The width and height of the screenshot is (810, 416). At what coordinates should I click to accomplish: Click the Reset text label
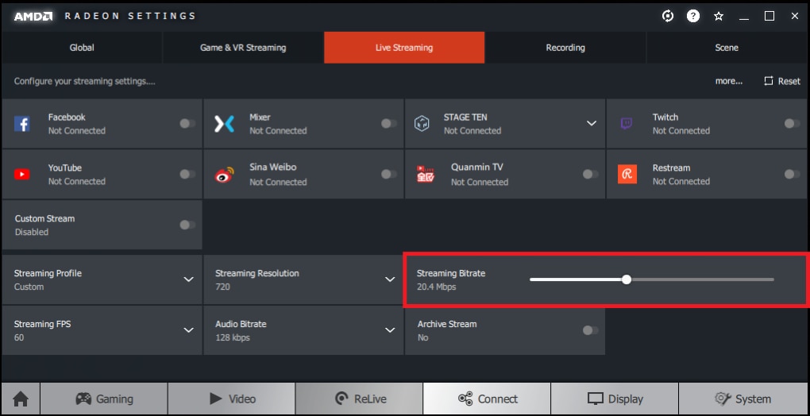(x=789, y=81)
